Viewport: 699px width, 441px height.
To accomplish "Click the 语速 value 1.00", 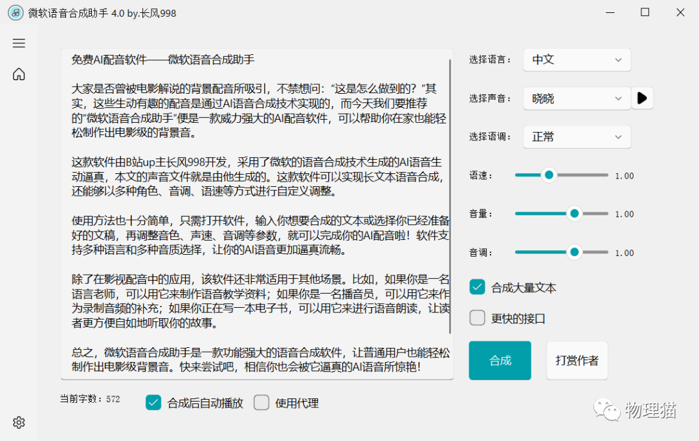I will 624,176.
